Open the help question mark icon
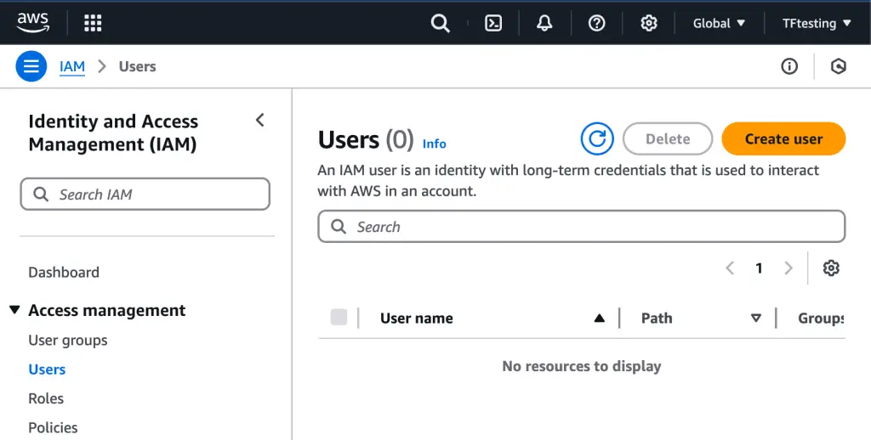871x440 pixels. coord(596,23)
